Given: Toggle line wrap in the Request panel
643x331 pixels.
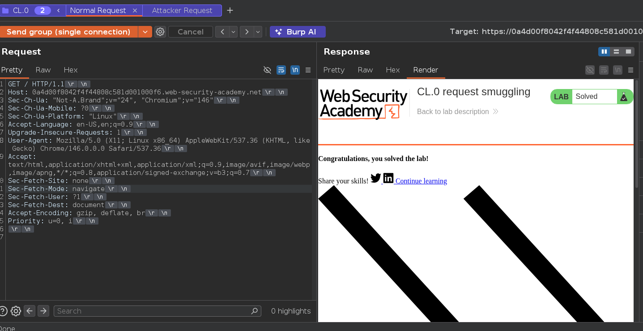Looking at the screenshot, I should 281,70.
